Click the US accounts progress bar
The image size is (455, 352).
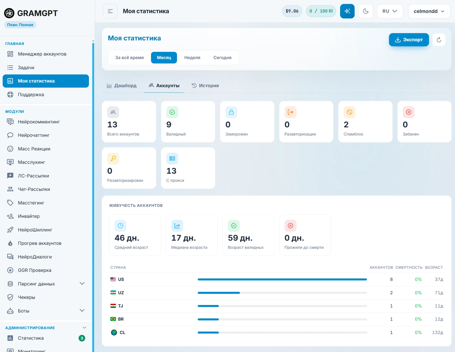282,279
